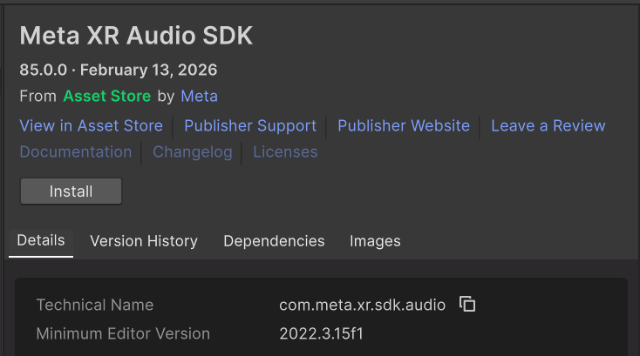This screenshot has width=640, height=356.
Task: Click the Technical Name field label
Action: click(x=94, y=305)
